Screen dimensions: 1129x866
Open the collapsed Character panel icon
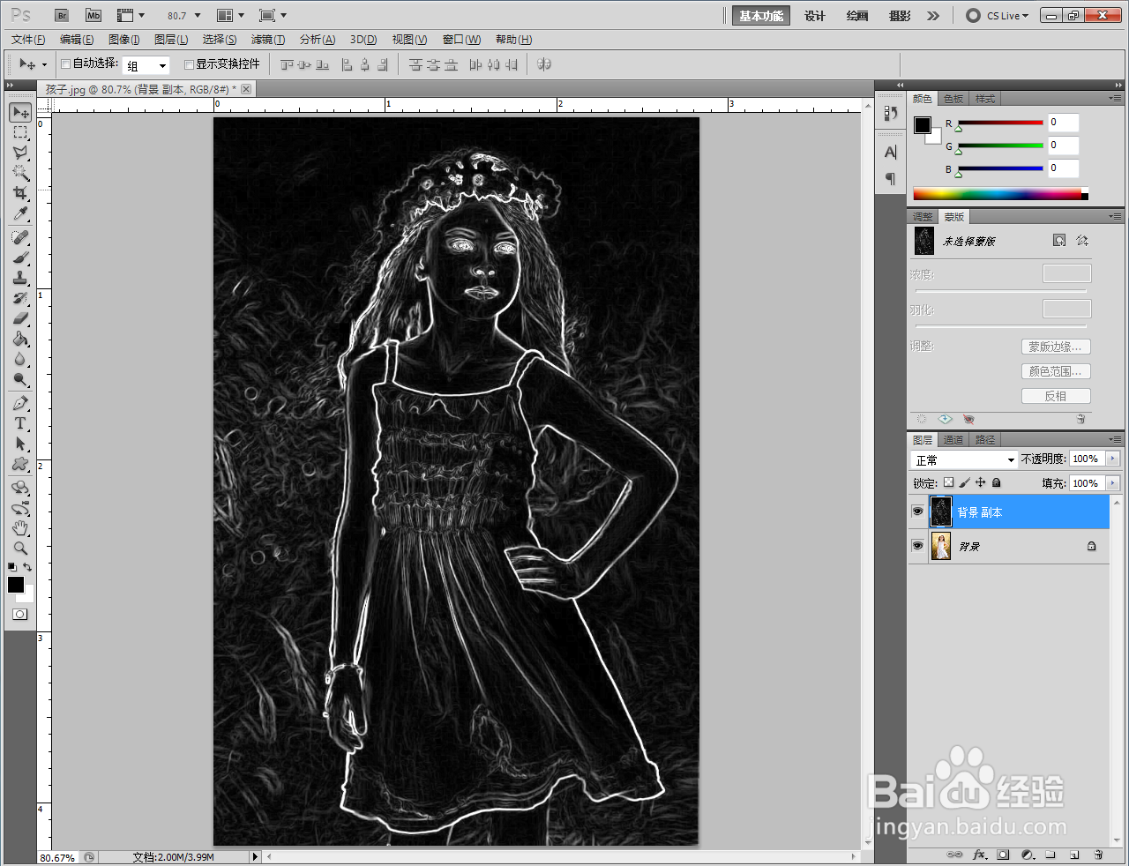(890, 153)
